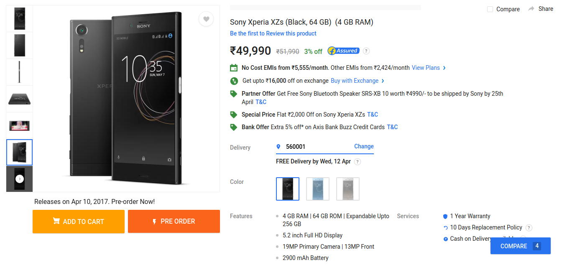The image size is (562, 265).
Task: Click the 1 Year Warranty shield icon
Action: [x=444, y=216]
